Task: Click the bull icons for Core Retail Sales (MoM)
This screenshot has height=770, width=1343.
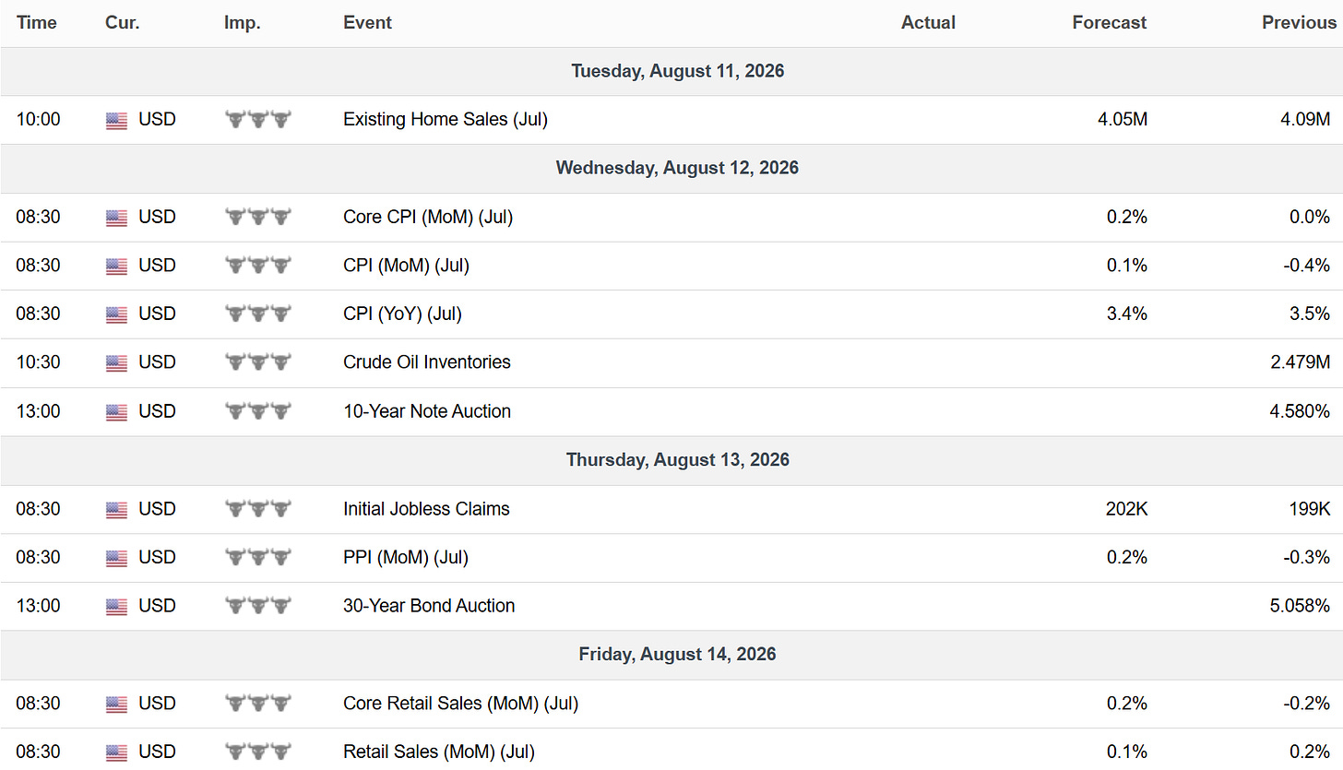Action: (258, 704)
